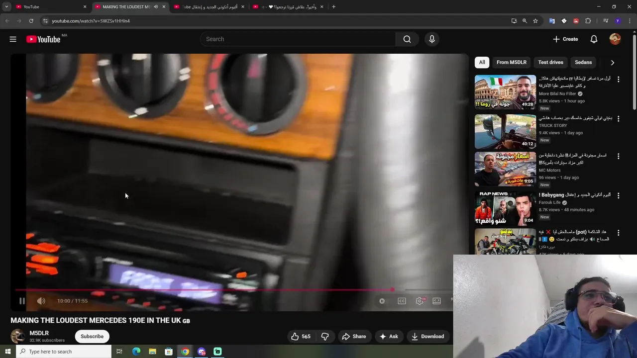Open options for Farouk Life video
Viewport: 637px width, 358px height.
click(619, 195)
